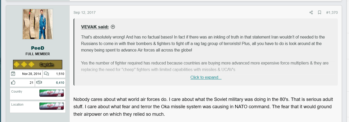Click the thumbs-up reaction score icon
The image size is (349, 122).
coord(13,82)
